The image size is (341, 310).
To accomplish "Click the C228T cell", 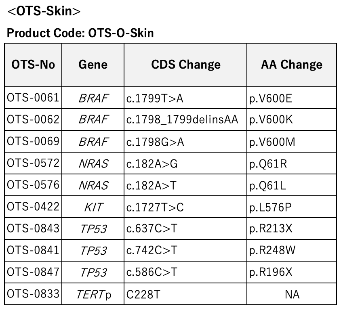I will pyautogui.click(x=185, y=294).
